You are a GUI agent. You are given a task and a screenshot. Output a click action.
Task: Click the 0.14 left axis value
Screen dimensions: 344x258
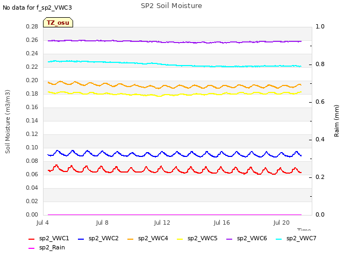(x=32, y=120)
